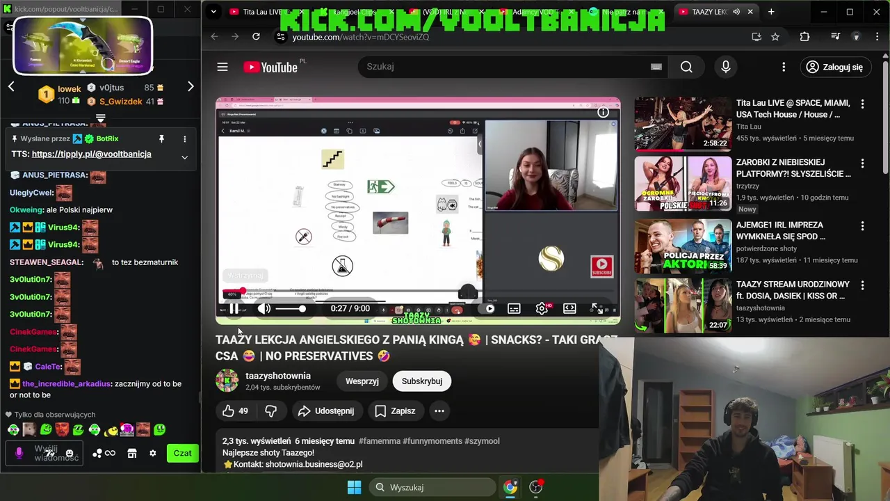
Task: Open the YouTube hamburger guide menu
Action: [x=222, y=67]
